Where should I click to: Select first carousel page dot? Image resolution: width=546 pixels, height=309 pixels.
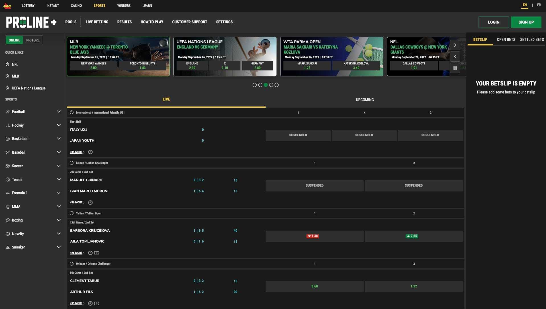255,85
